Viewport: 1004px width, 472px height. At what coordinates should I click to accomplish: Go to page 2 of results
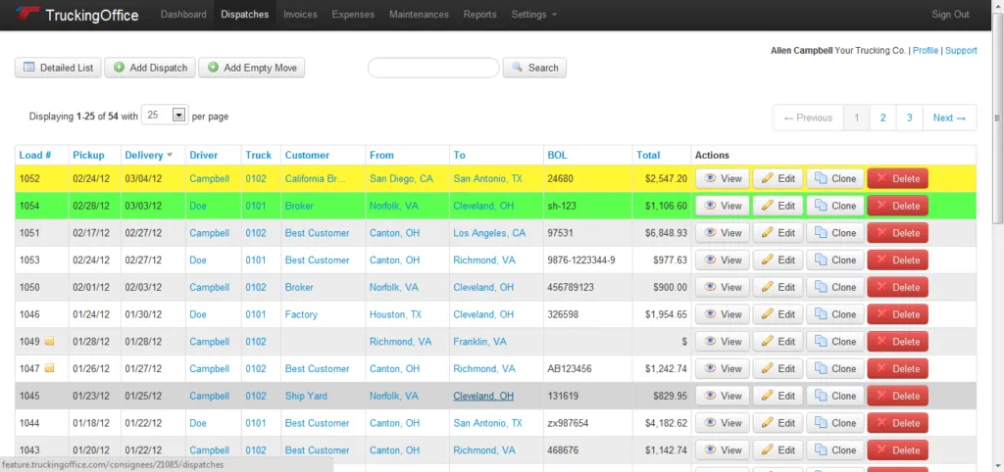tap(882, 118)
